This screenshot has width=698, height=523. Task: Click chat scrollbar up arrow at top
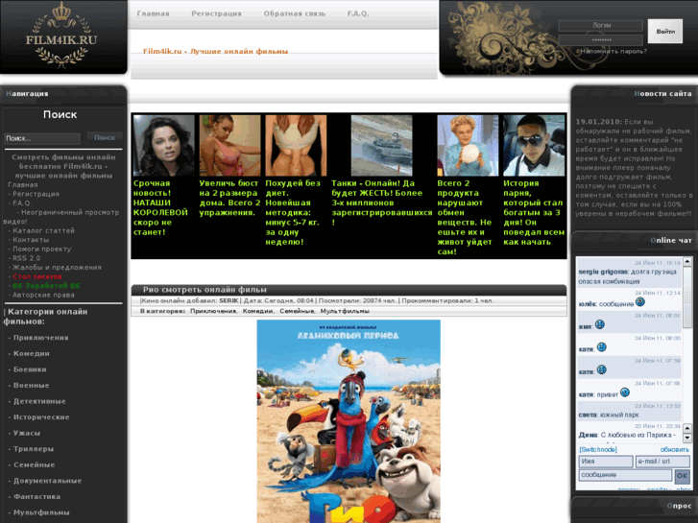point(687,262)
